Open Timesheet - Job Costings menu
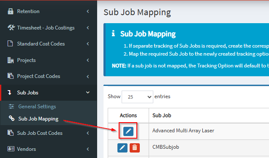Viewport: 269px width, 158px height. (49, 27)
